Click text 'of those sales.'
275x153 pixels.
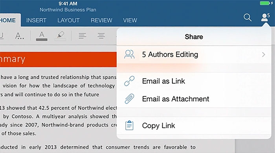pos(19,133)
